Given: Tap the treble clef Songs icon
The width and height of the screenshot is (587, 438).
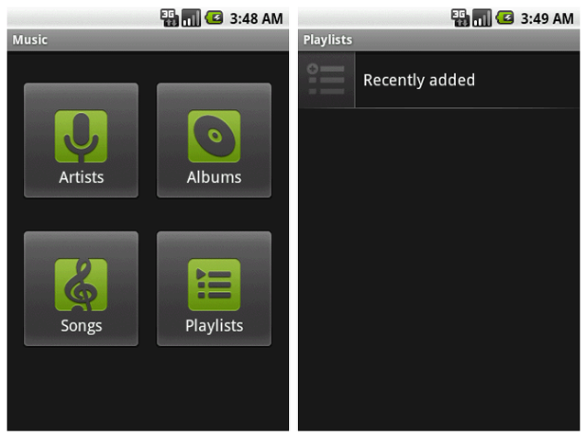Looking at the screenshot, I should (81, 285).
